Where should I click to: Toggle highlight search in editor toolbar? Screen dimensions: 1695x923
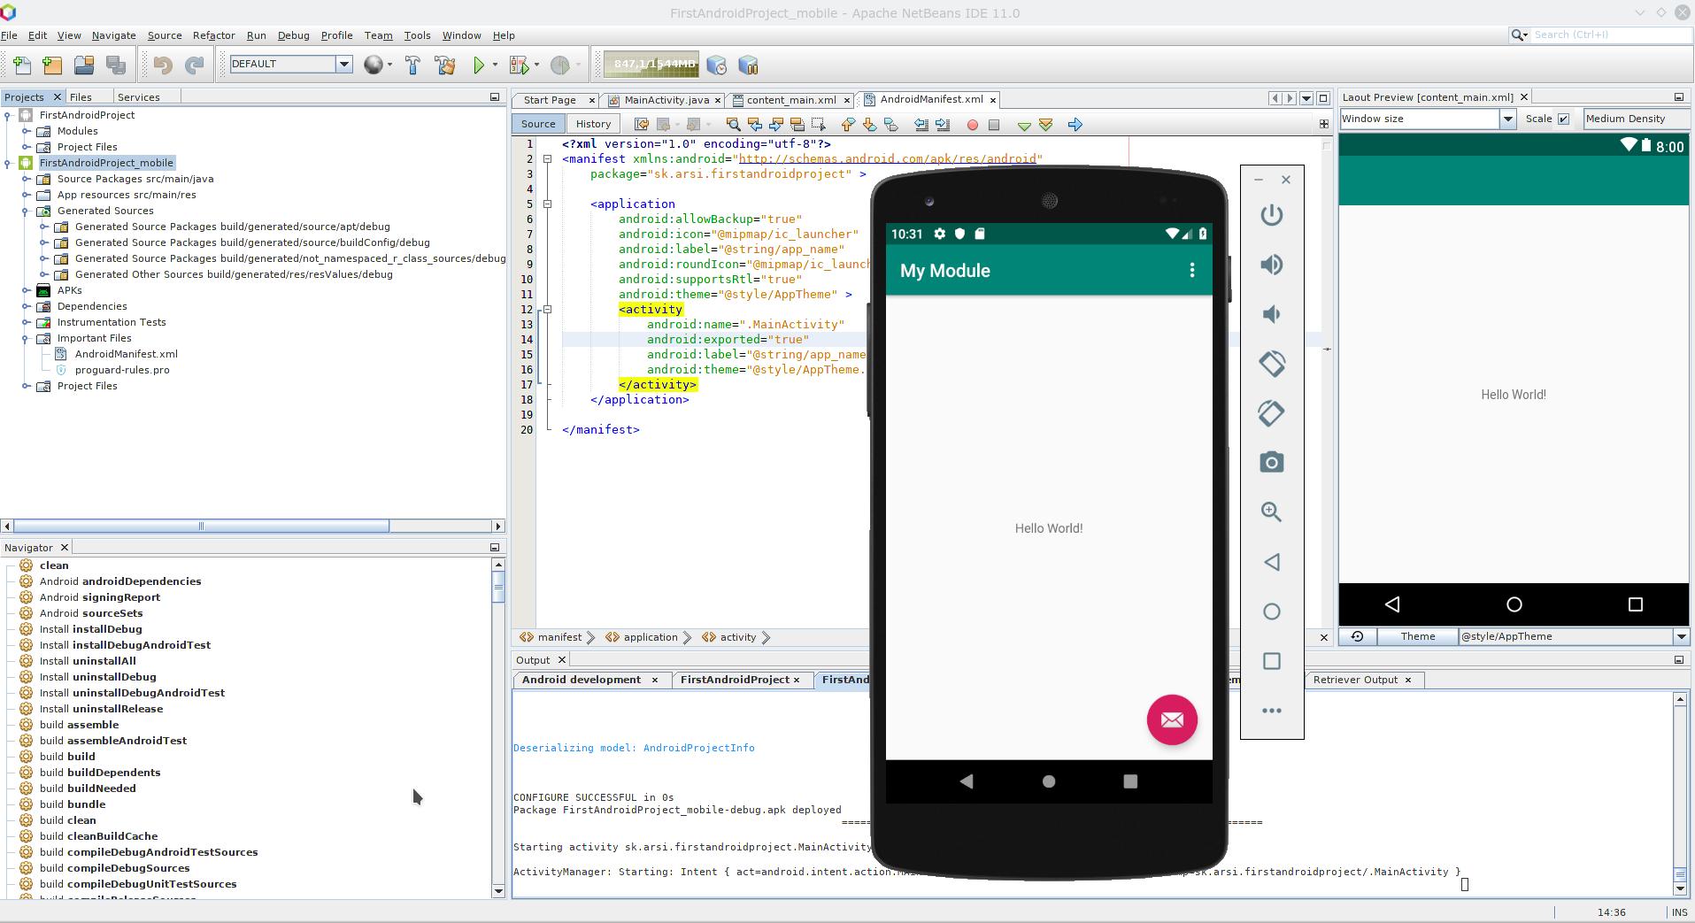[797, 125]
